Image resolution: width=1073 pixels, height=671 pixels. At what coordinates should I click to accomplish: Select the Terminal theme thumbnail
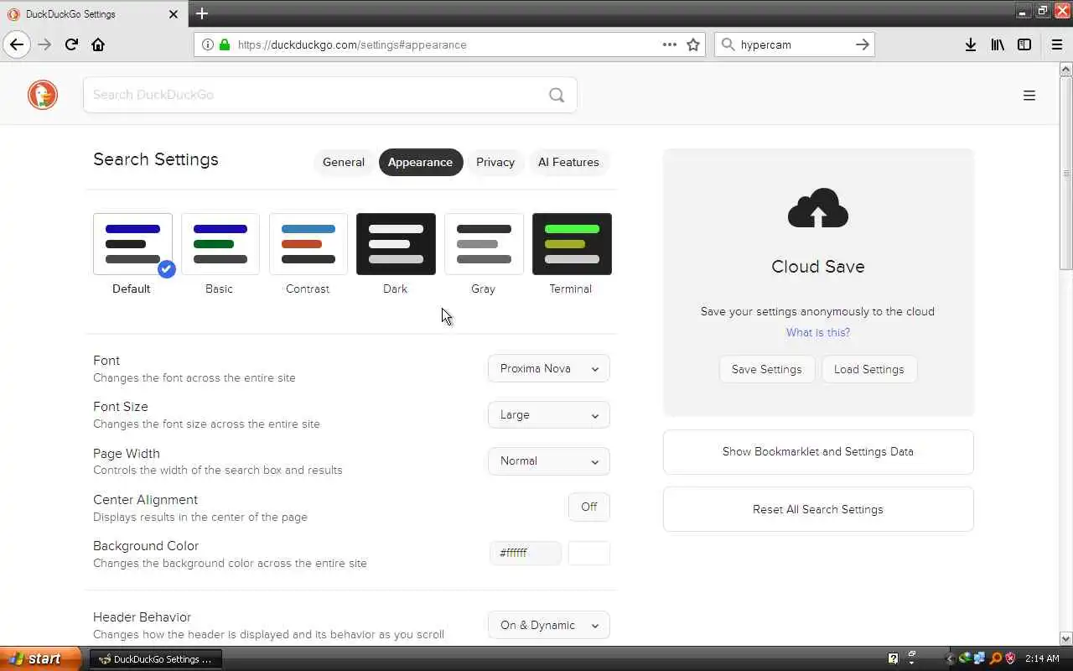572,244
